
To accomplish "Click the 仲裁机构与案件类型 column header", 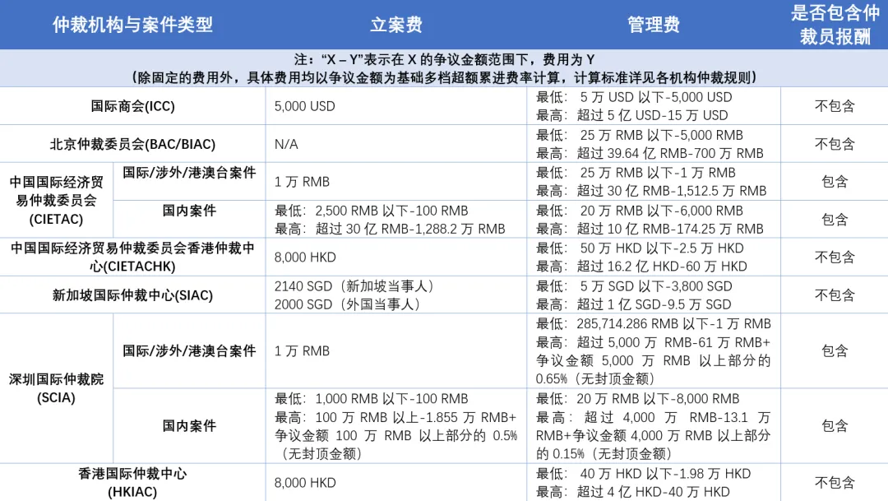I will tap(134, 24).
